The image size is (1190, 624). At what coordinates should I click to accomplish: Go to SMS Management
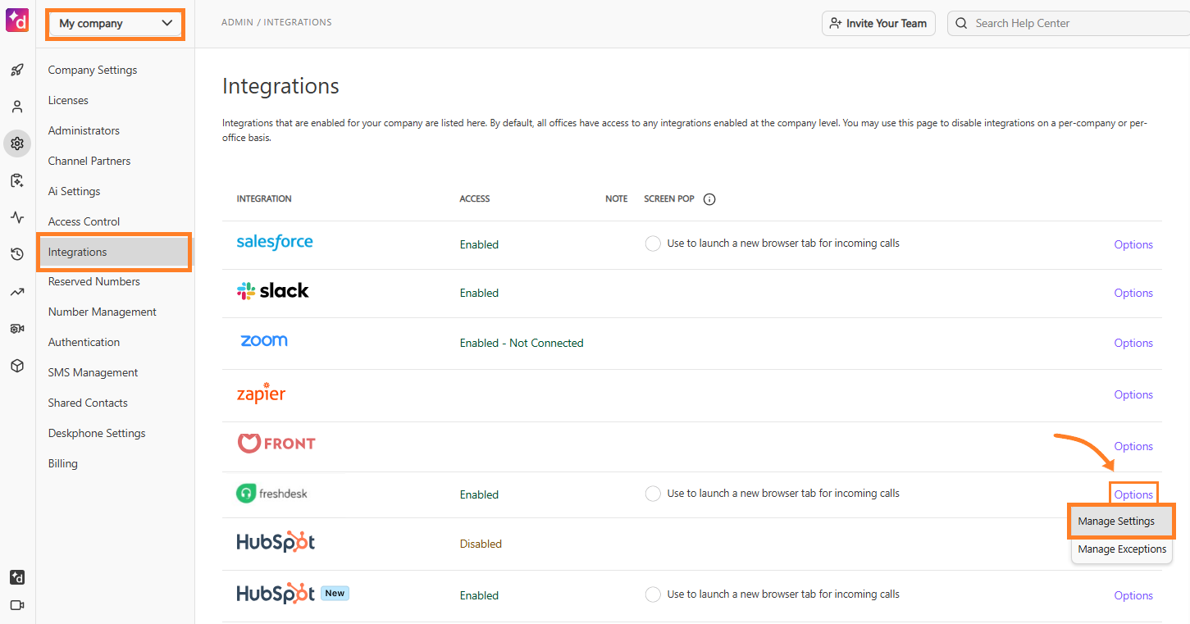[93, 372]
